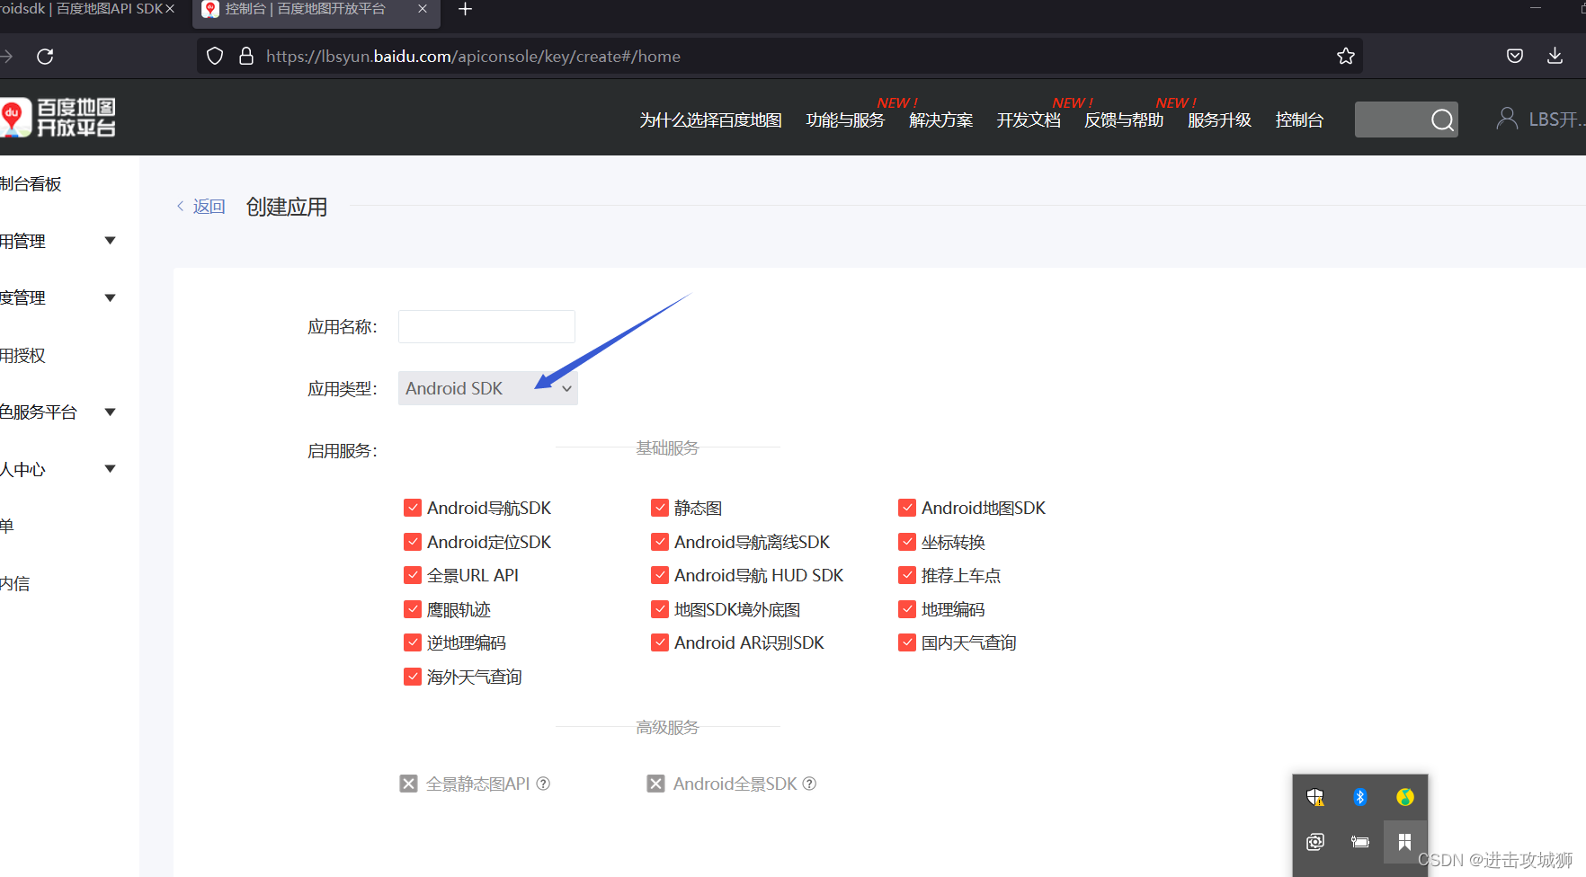Screen dimensions: 1586x877
Task: Click the screenshot tool tray icon
Action: [1315, 842]
